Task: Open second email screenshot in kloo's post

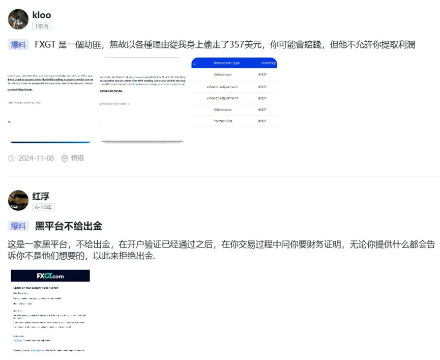Action: coord(142,100)
